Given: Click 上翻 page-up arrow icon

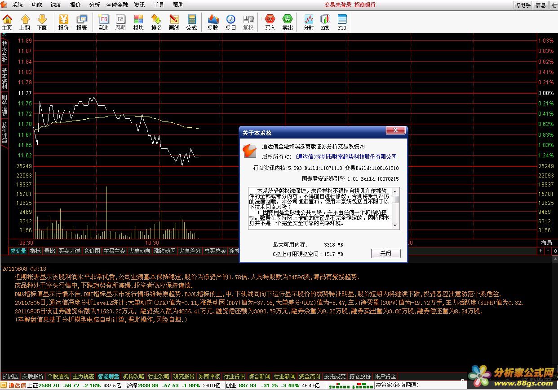Looking at the screenshot, I should (25, 22).
